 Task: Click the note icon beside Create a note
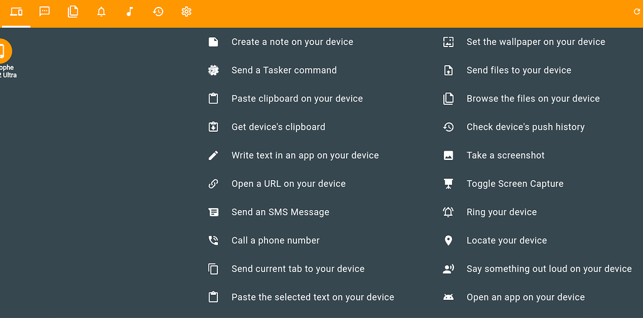[x=213, y=42]
